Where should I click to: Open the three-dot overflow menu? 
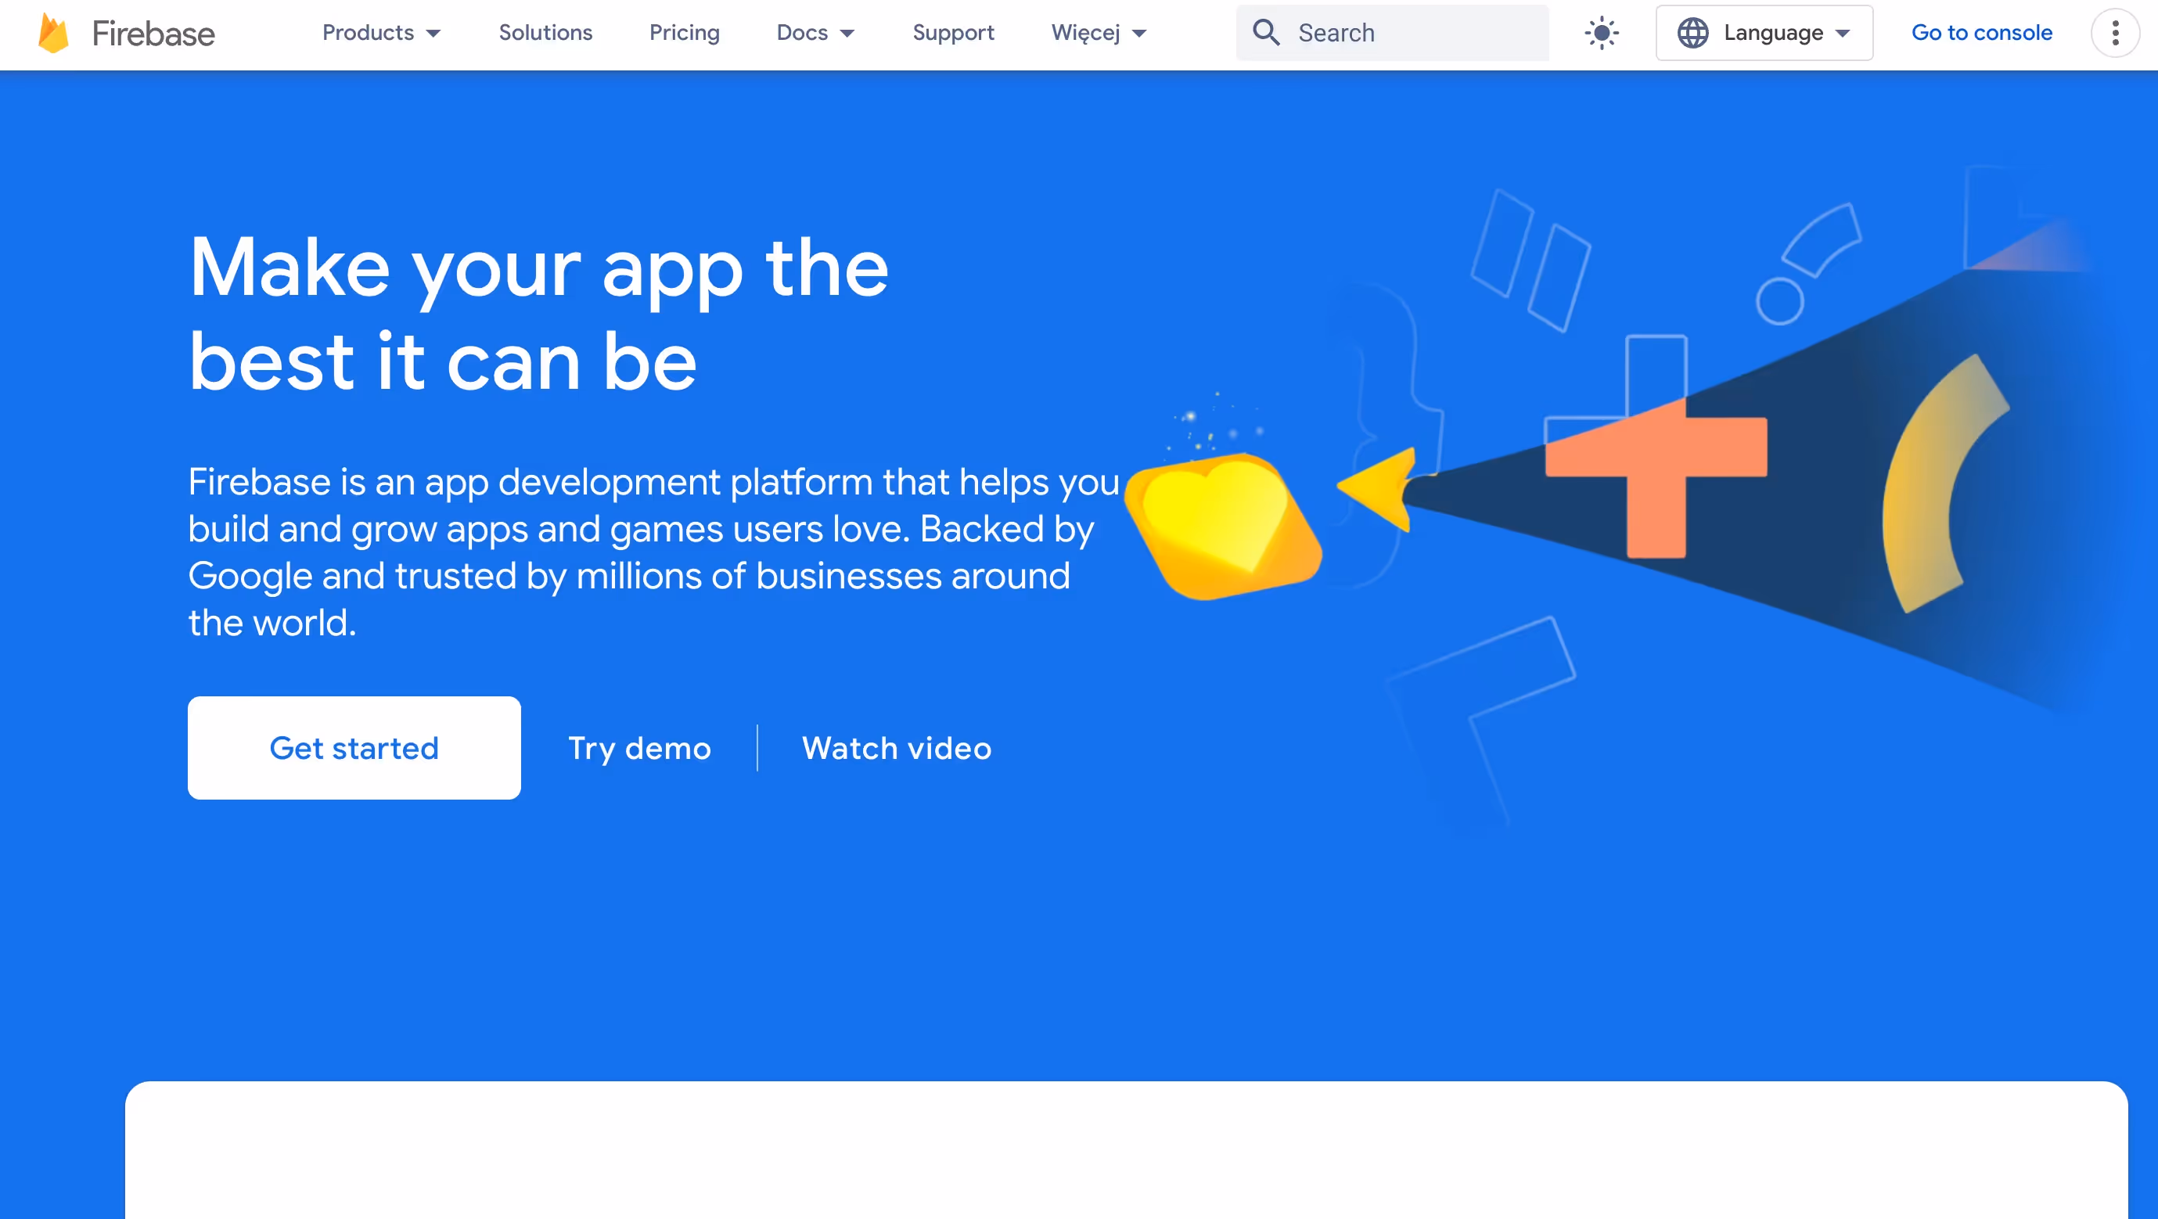click(x=2115, y=33)
